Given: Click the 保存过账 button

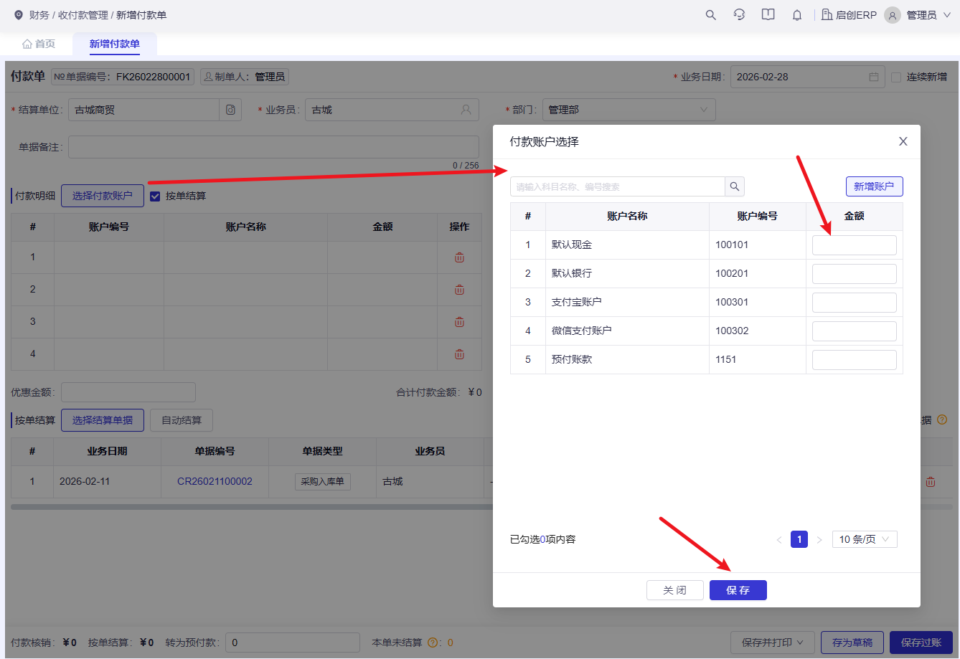Looking at the screenshot, I should click(x=921, y=643).
